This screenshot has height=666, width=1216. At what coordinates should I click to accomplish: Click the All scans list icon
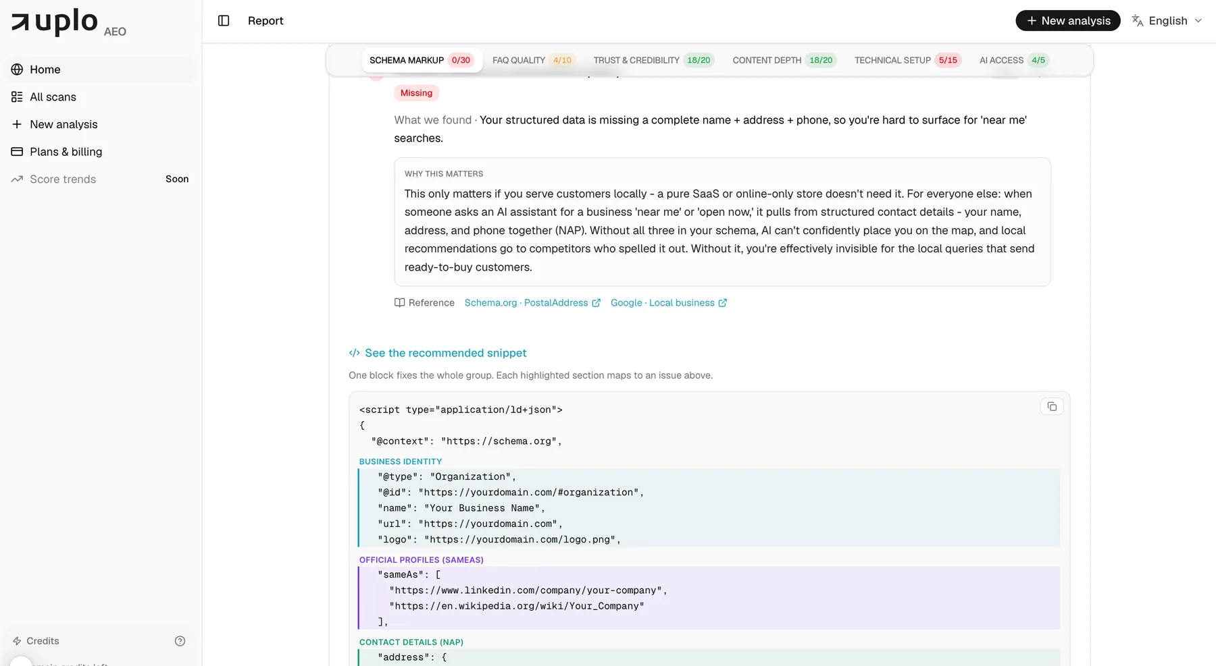click(x=17, y=97)
